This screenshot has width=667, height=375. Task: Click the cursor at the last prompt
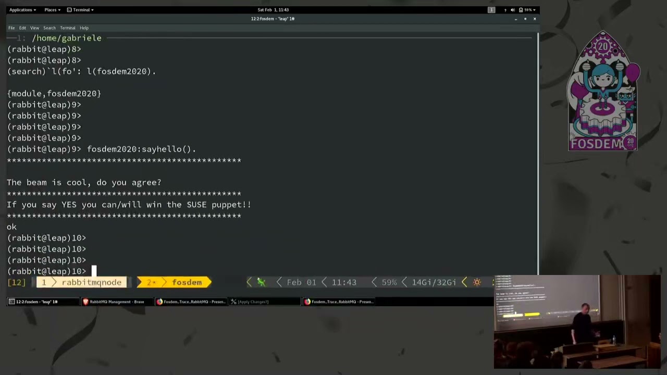[94, 271]
